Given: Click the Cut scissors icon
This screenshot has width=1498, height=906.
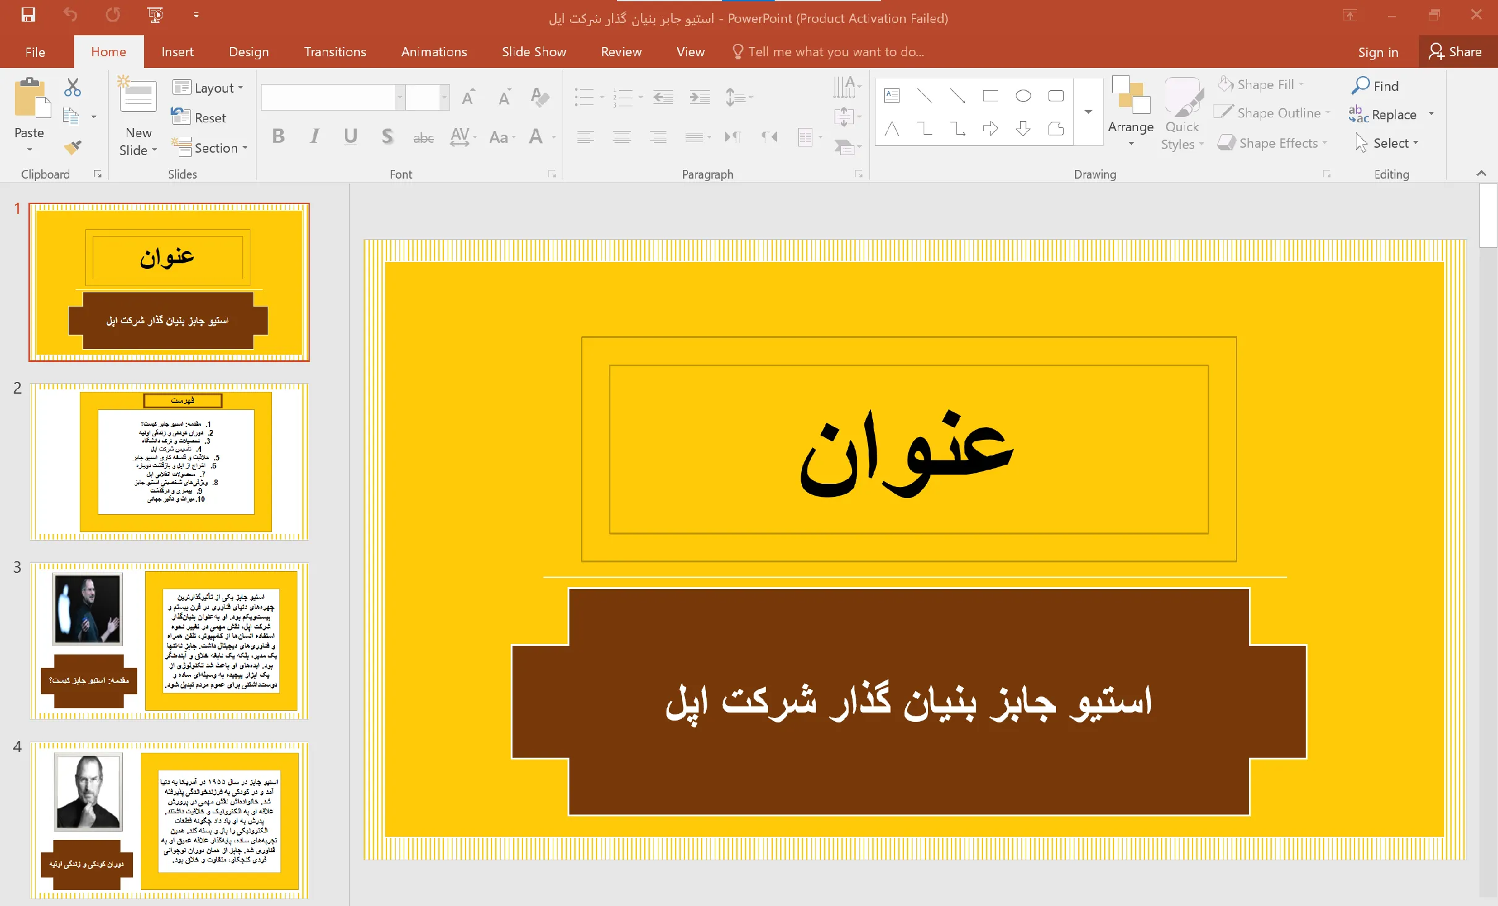Looking at the screenshot, I should tap(72, 88).
